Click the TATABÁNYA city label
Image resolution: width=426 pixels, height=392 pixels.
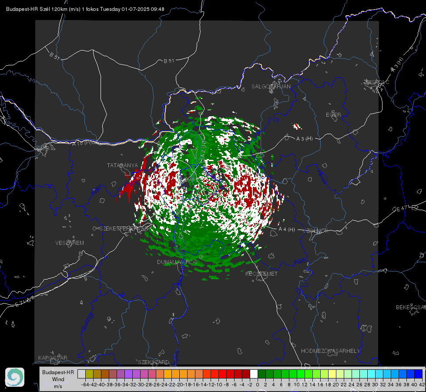(122, 165)
